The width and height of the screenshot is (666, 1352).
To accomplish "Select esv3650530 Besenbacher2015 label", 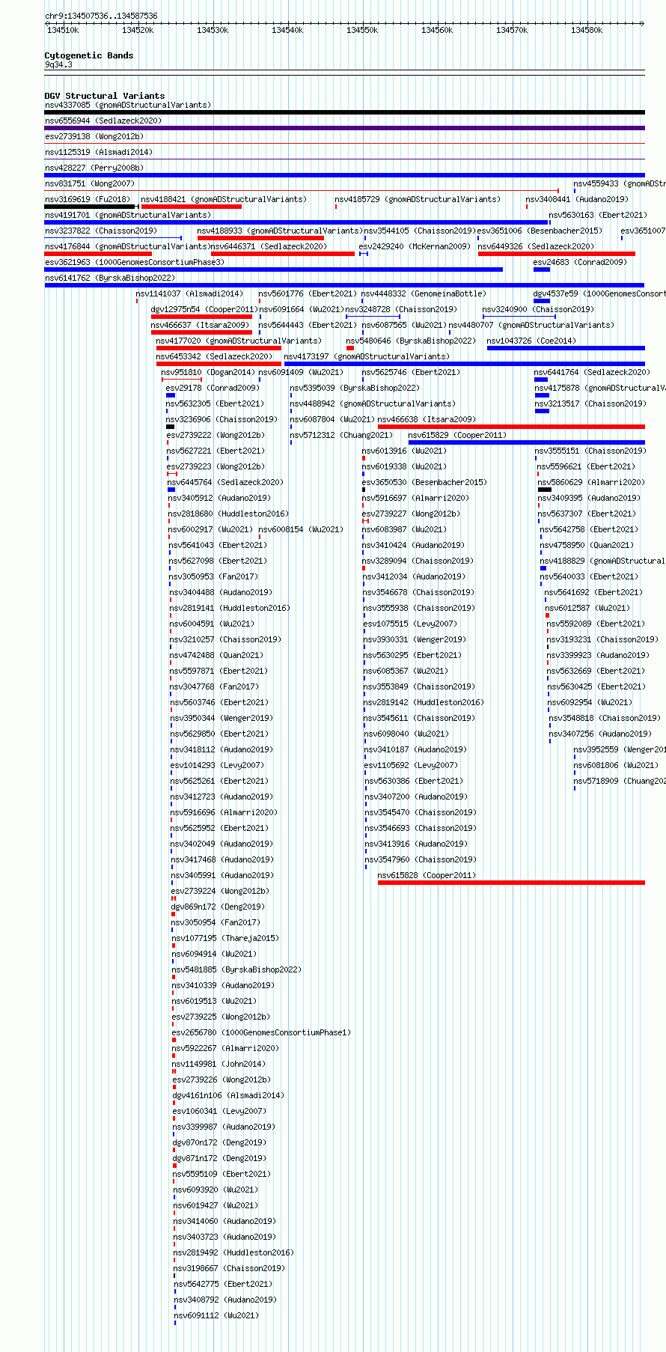I will click(424, 482).
